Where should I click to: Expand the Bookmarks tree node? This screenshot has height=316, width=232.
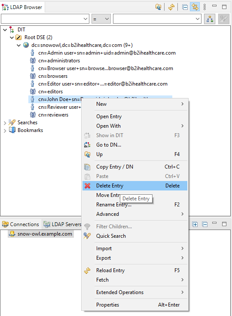pyautogui.click(x=5, y=131)
